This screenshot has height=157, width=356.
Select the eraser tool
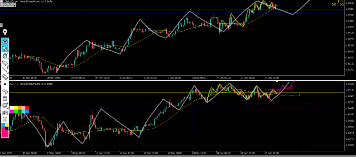pyautogui.click(x=5, y=77)
